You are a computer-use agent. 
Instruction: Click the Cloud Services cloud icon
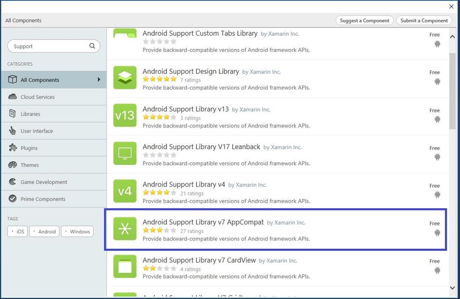[x=12, y=97]
